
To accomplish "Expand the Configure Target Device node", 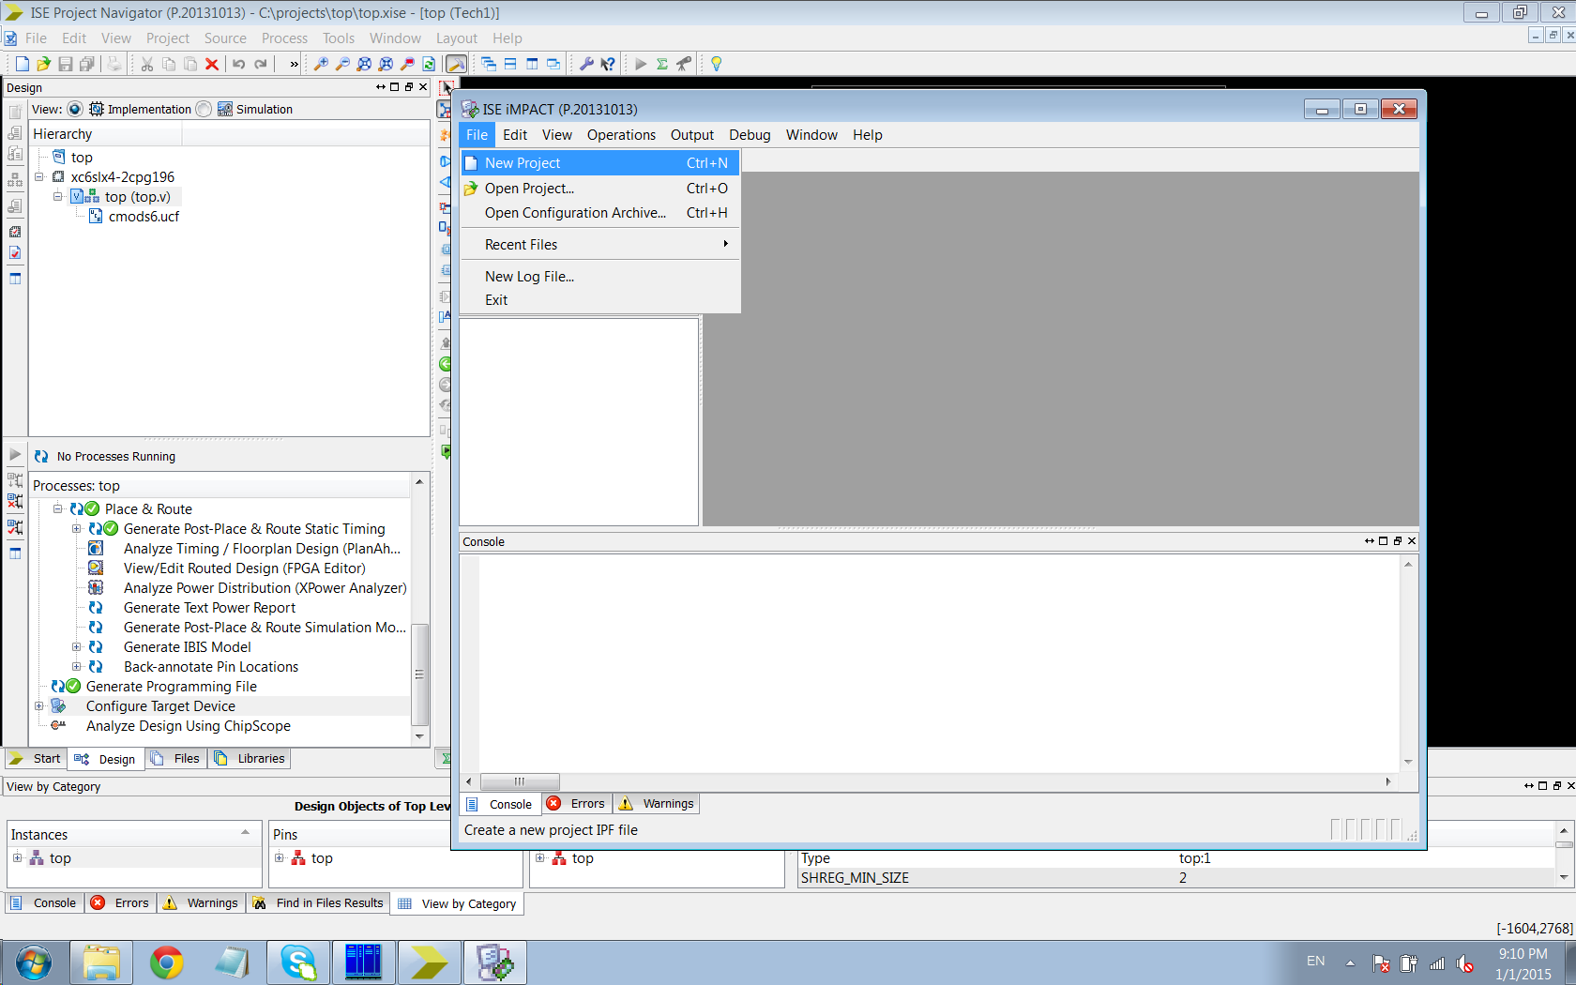I will coord(39,705).
